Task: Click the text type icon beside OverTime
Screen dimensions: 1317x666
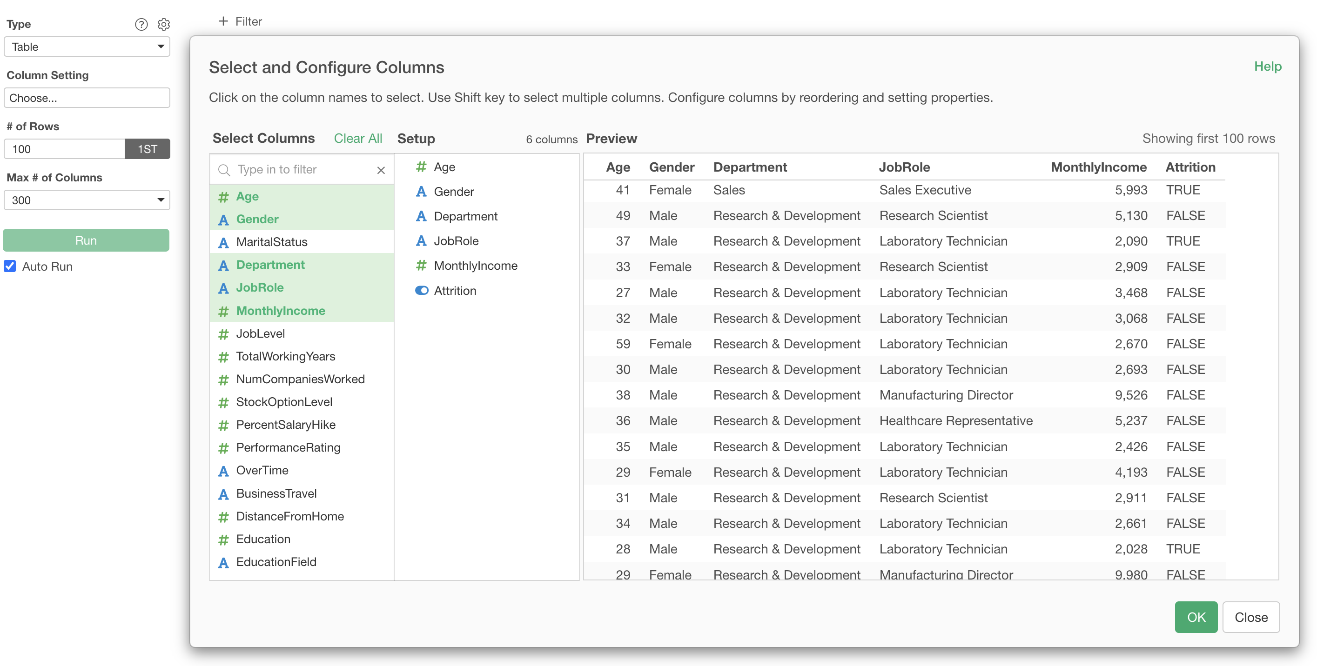Action: pyautogui.click(x=223, y=471)
